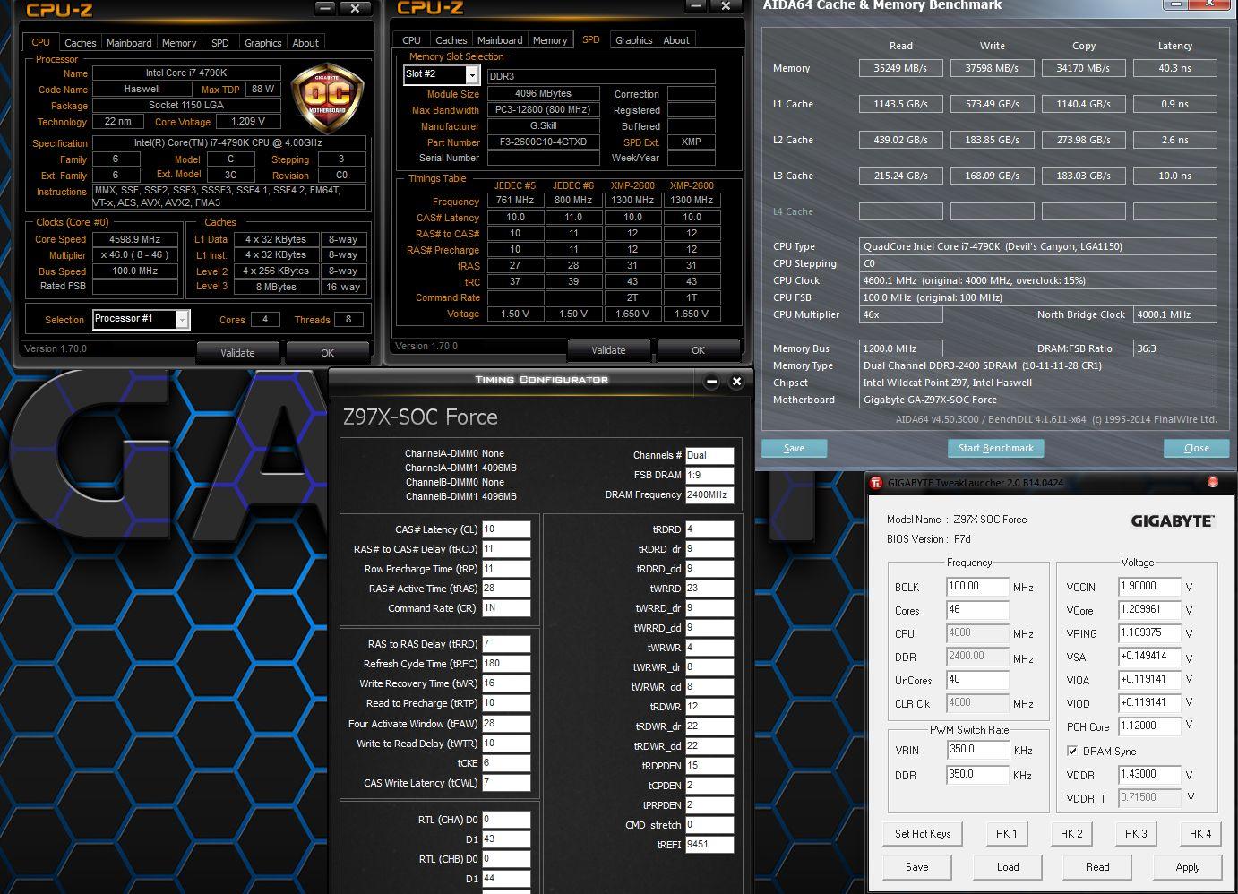Minimize the Timing Configurator window
The height and width of the screenshot is (894, 1238).
711,382
